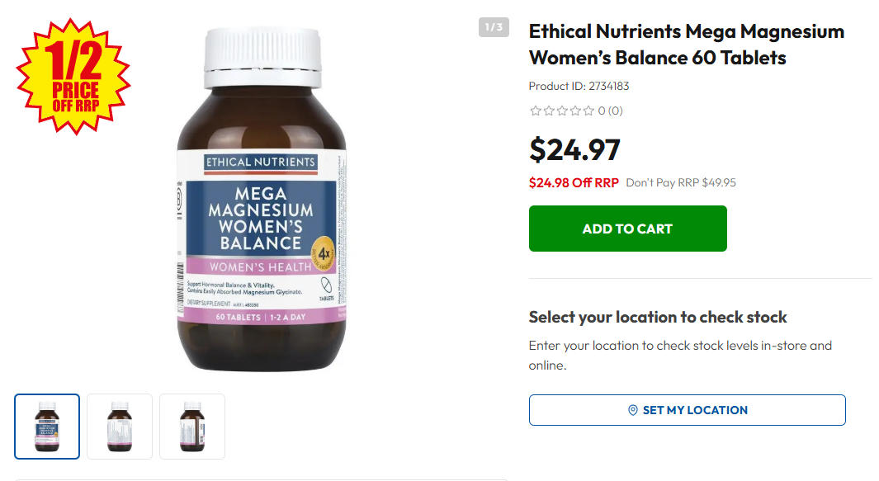Click the second rating star
The width and height of the screenshot is (879, 481).
click(548, 111)
